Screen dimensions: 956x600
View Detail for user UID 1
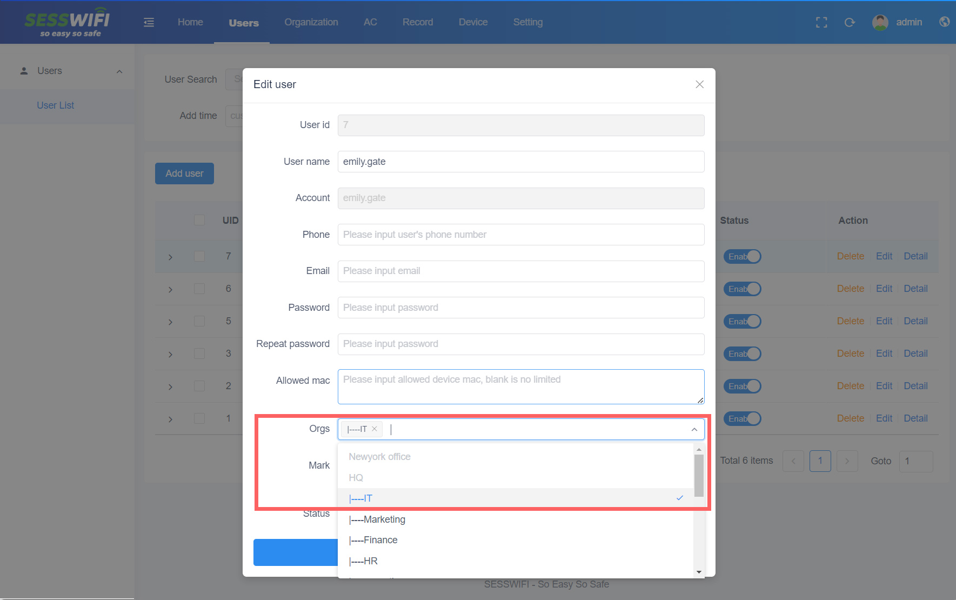915,418
